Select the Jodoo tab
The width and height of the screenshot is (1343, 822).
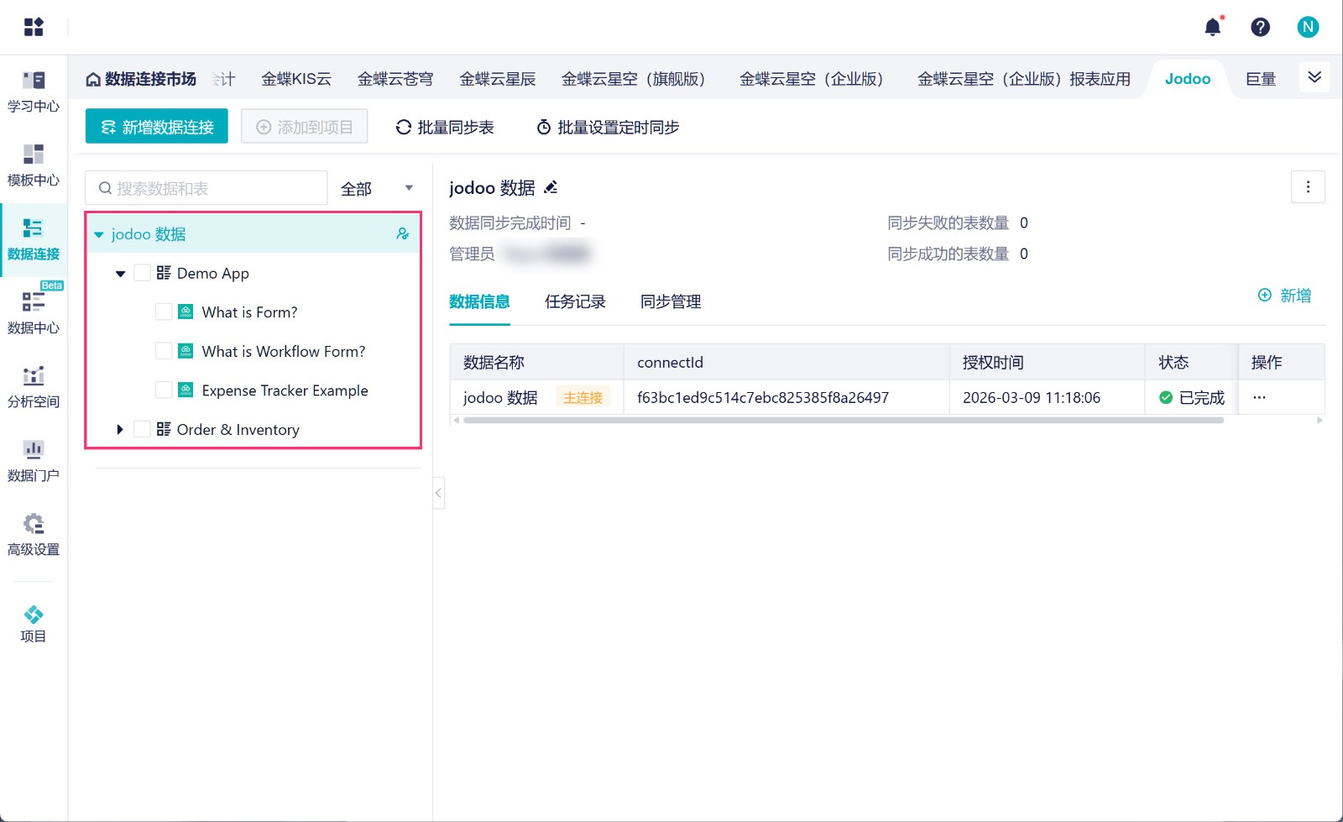tap(1188, 79)
